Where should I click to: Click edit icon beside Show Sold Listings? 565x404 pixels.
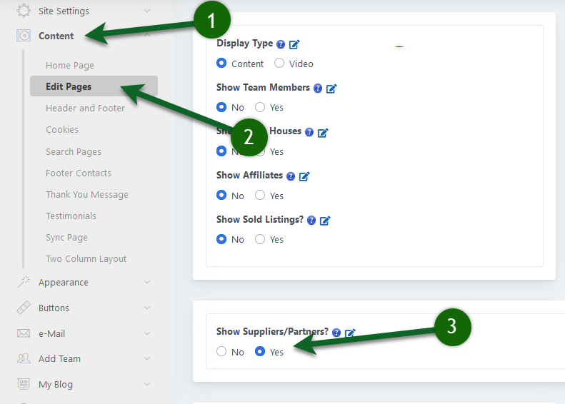tap(325, 221)
